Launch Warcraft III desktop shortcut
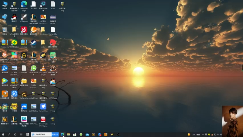Viewport: 243px width, 137px height. click(x=5, y=121)
